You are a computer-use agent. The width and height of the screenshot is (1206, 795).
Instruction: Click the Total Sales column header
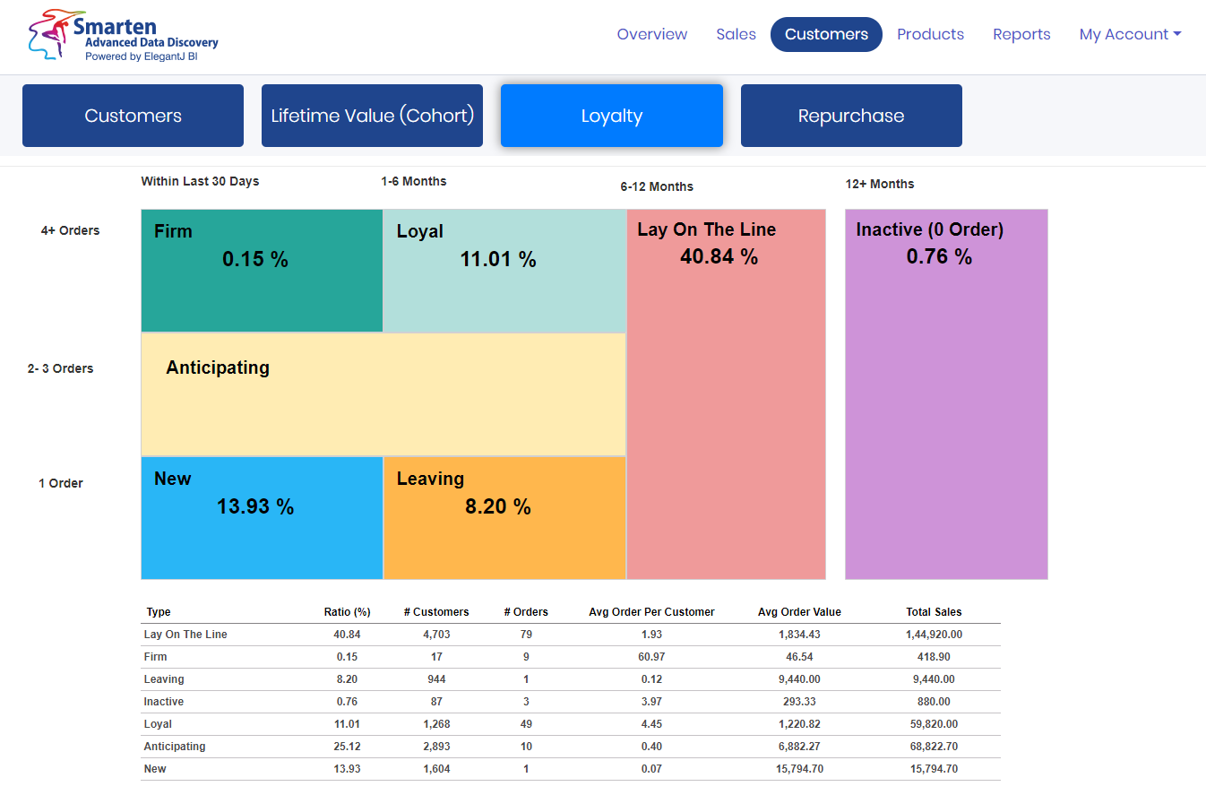[934, 612]
